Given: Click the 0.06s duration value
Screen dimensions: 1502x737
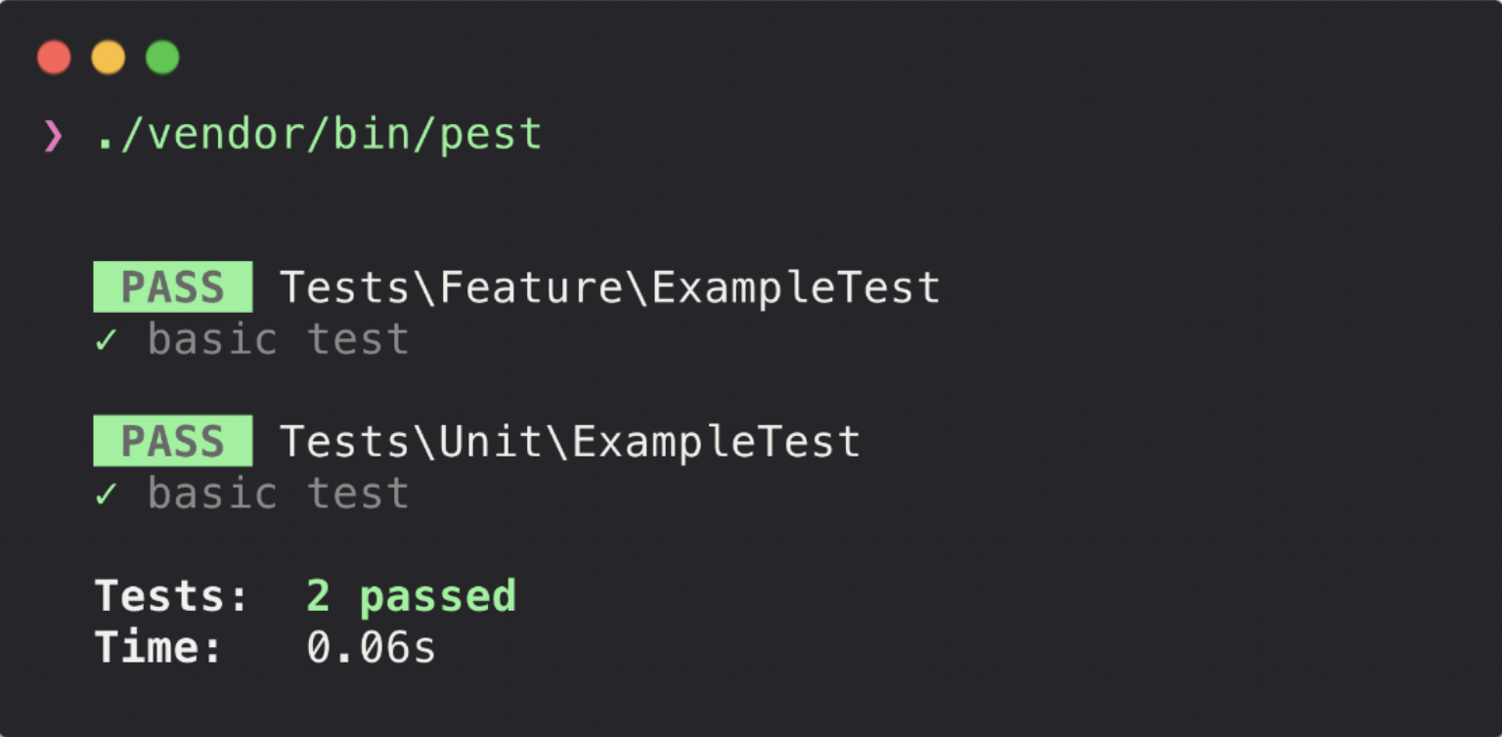Looking at the screenshot, I should click(x=372, y=647).
